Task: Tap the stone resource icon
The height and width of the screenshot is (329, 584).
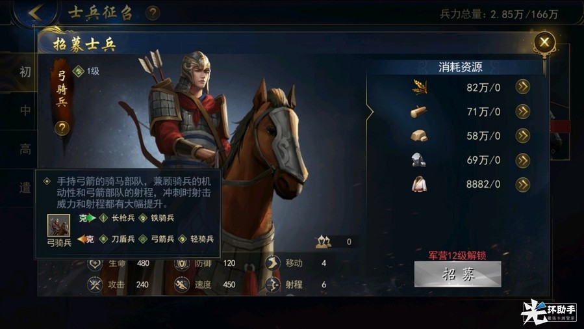Action: pos(419,136)
